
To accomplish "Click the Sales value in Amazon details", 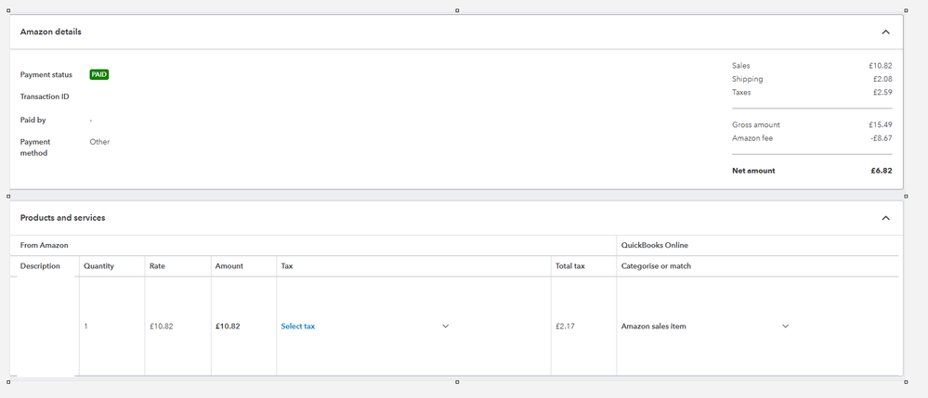I will pos(881,66).
